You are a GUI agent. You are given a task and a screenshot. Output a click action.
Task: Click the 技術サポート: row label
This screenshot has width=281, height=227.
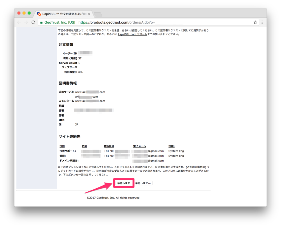click(68, 151)
